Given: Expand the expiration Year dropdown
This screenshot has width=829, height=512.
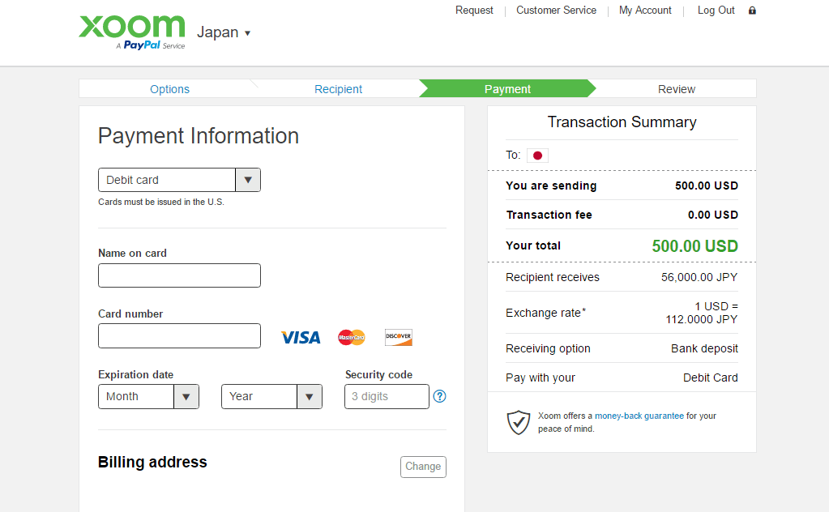Looking at the screenshot, I should [271, 396].
